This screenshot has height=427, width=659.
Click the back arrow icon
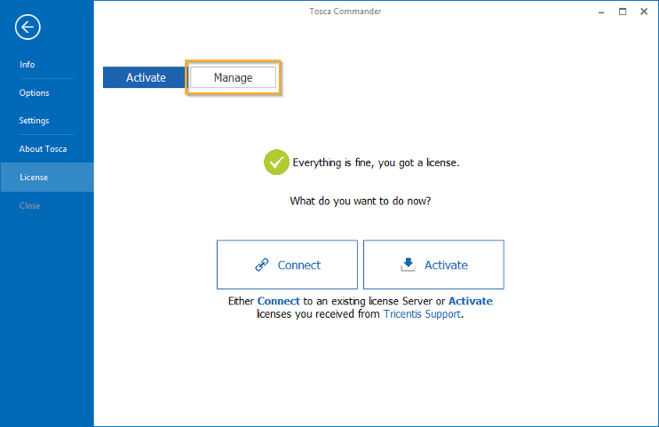(x=28, y=28)
